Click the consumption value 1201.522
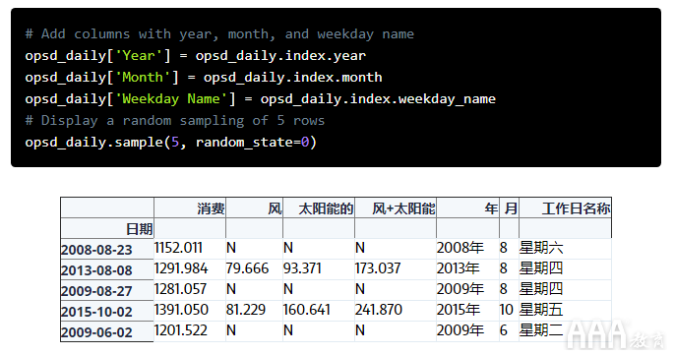The height and width of the screenshot is (355, 675). click(180, 330)
